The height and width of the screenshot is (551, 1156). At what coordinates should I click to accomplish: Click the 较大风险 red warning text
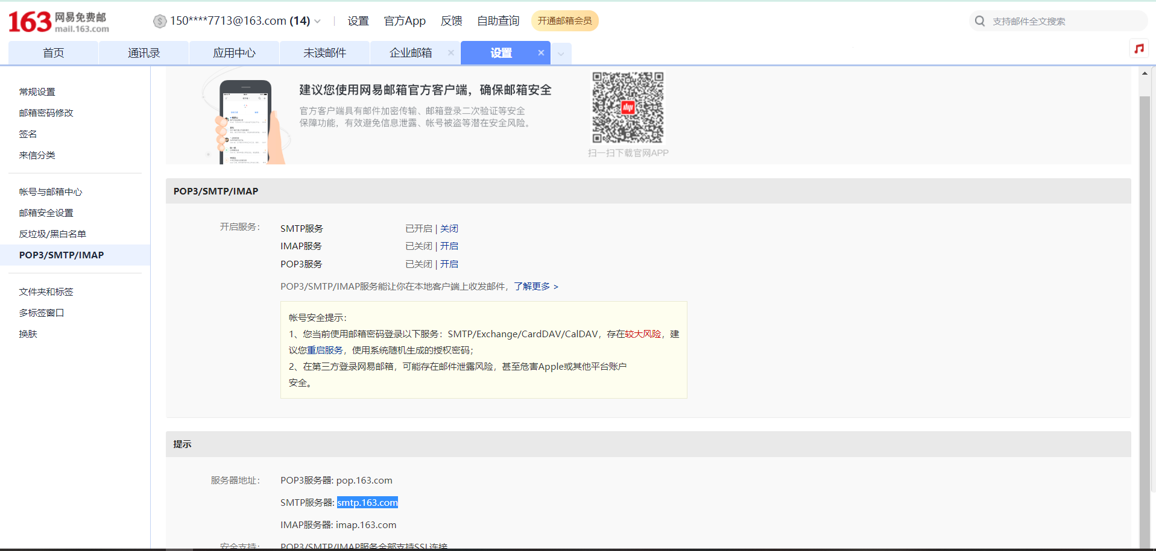tap(643, 334)
